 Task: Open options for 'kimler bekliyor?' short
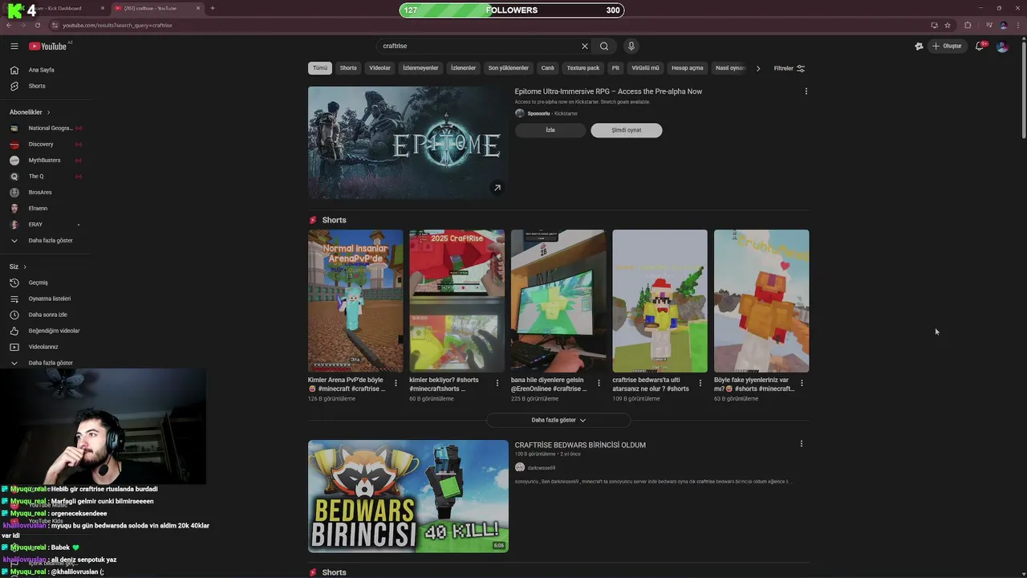click(x=497, y=383)
